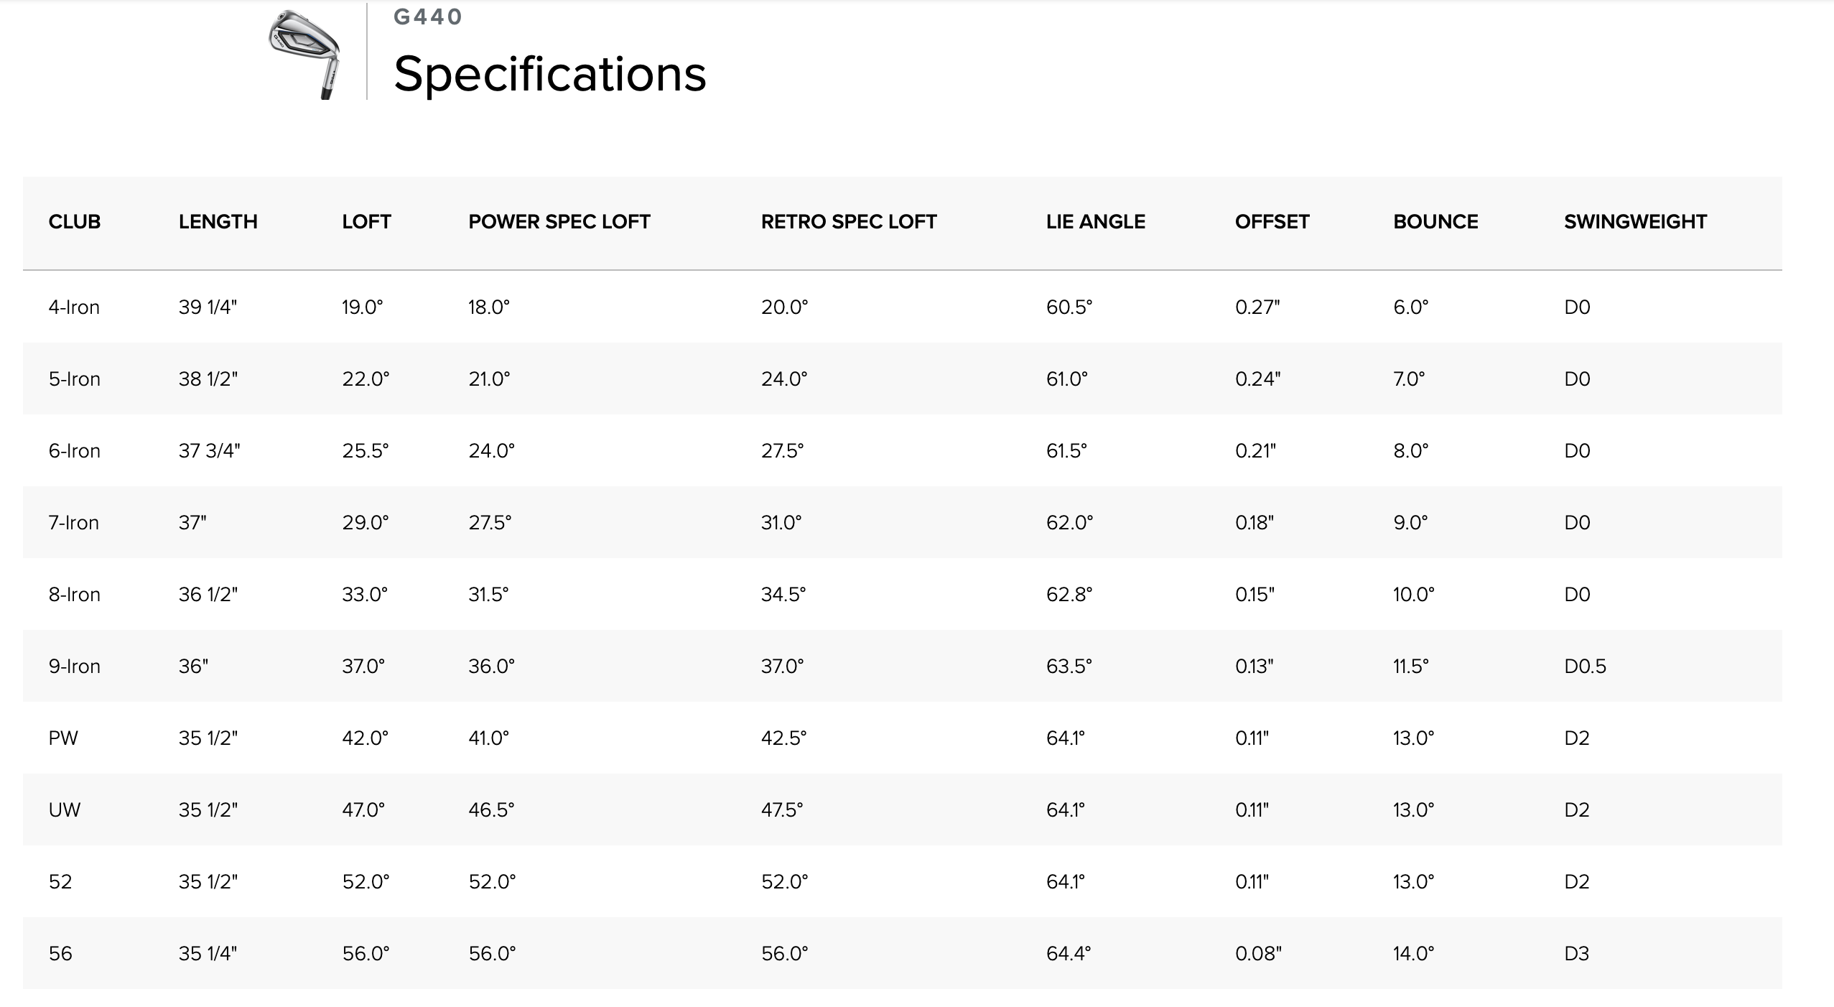Click the OFFSET column header
This screenshot has width=1834, height=1007.
[1272, 222]
